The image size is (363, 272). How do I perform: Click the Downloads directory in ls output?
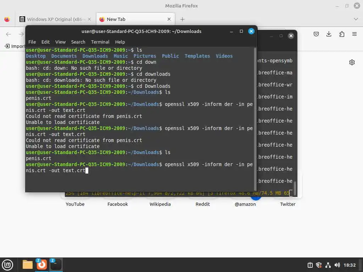(95, 56)
